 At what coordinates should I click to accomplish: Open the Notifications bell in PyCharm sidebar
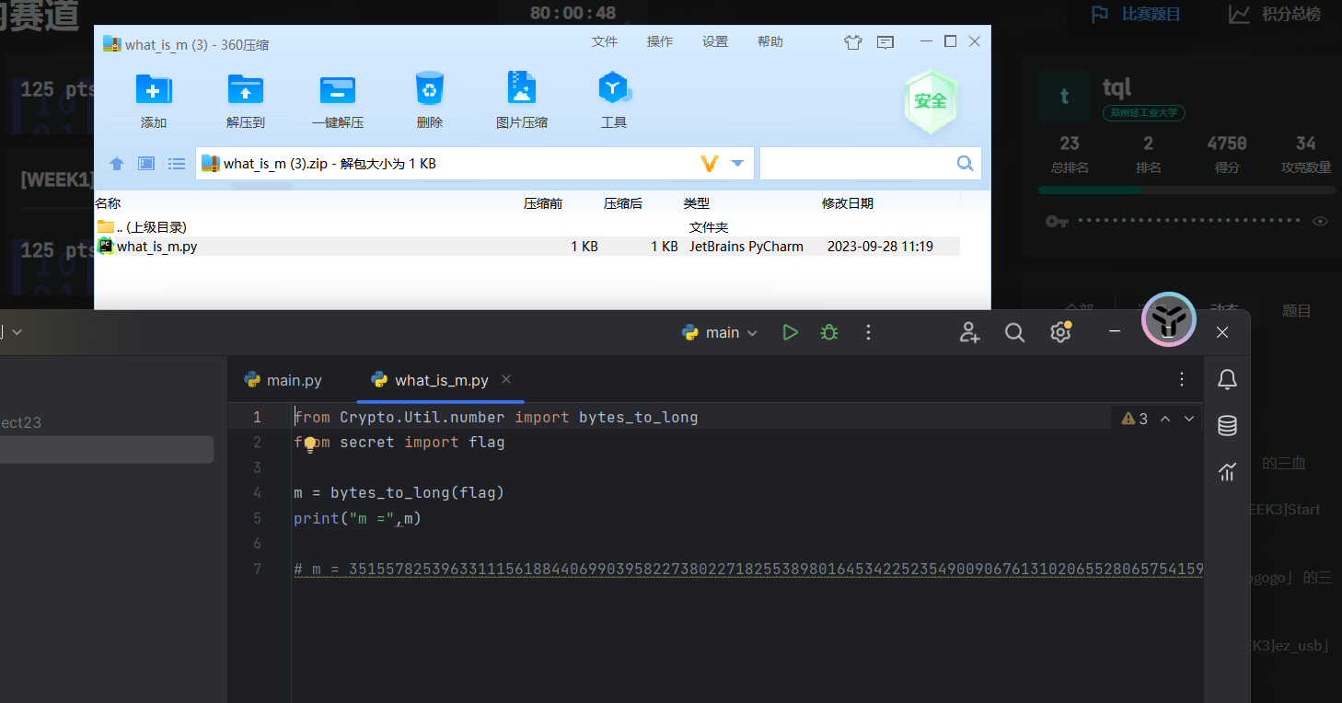(1227, 379)
